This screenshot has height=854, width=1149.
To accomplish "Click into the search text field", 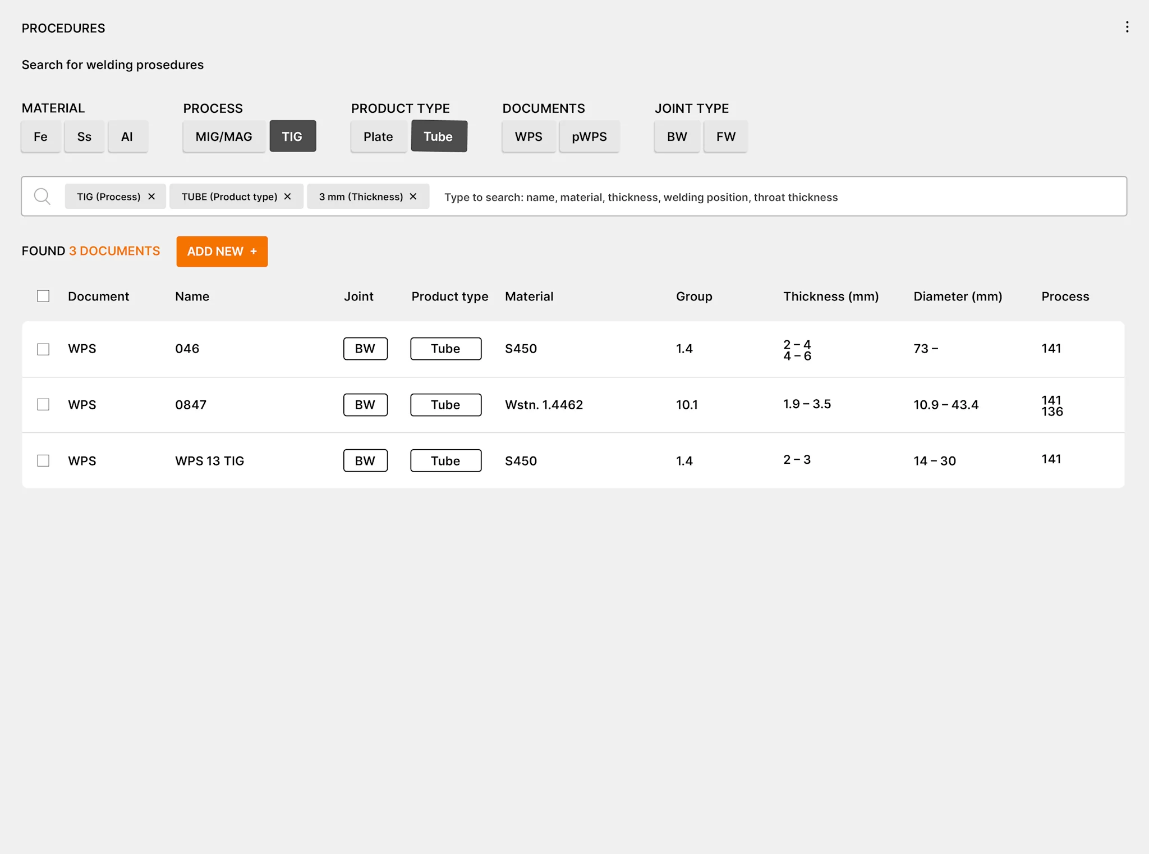I will tap(729, 197).
